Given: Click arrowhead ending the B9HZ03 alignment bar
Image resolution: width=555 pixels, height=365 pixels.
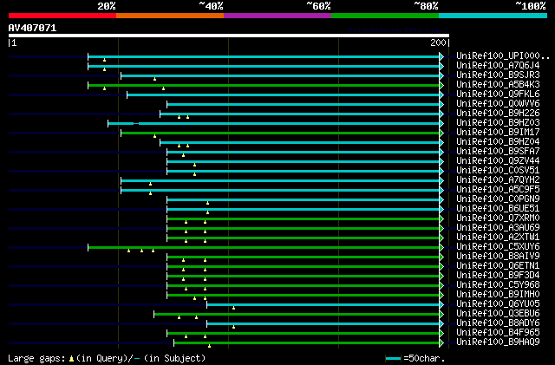Looking at the screenshot, I should point(441,124).
